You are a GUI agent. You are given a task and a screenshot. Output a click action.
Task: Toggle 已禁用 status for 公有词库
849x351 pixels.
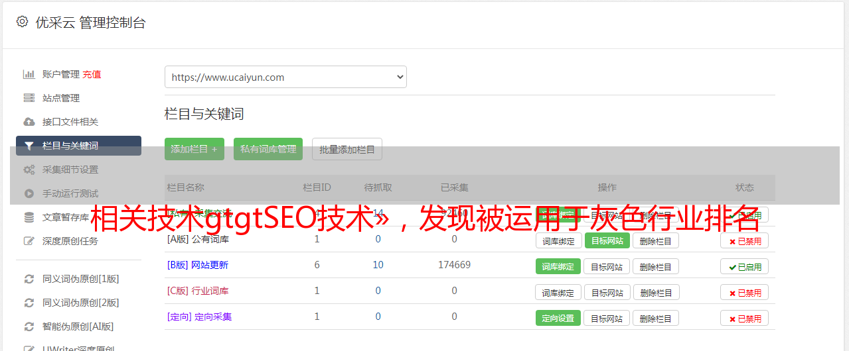(x=745, y=240)
